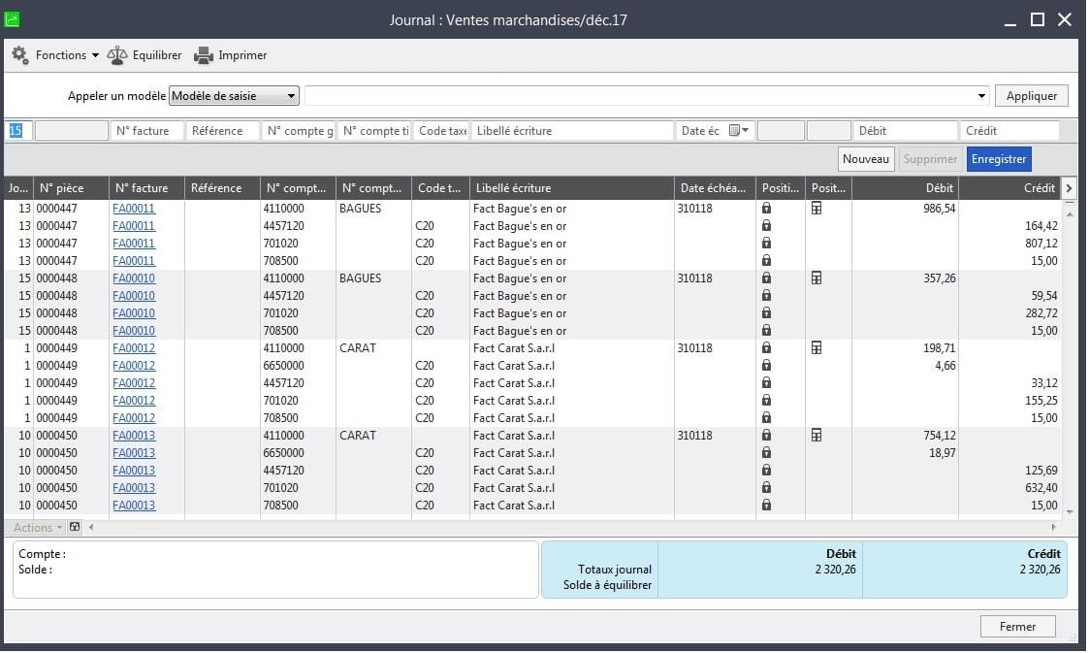Click the lock icon on the 125,69 row
This screenshot has width=1089, height=653.
coord(766,471)
